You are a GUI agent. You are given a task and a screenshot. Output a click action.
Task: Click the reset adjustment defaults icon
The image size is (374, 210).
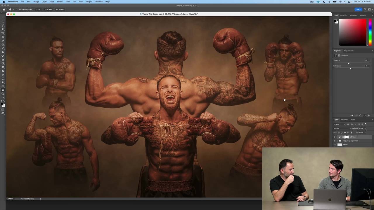tap(360, 116)
